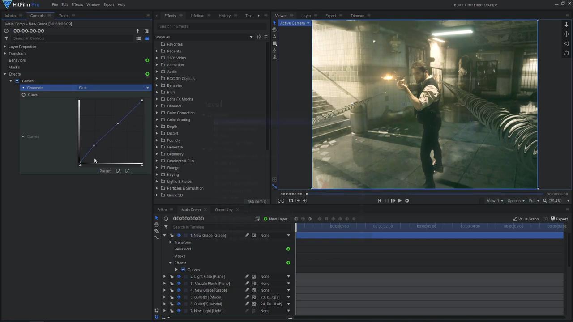Switch to the Media tab
573x322 pixels.
coord(10,16)
